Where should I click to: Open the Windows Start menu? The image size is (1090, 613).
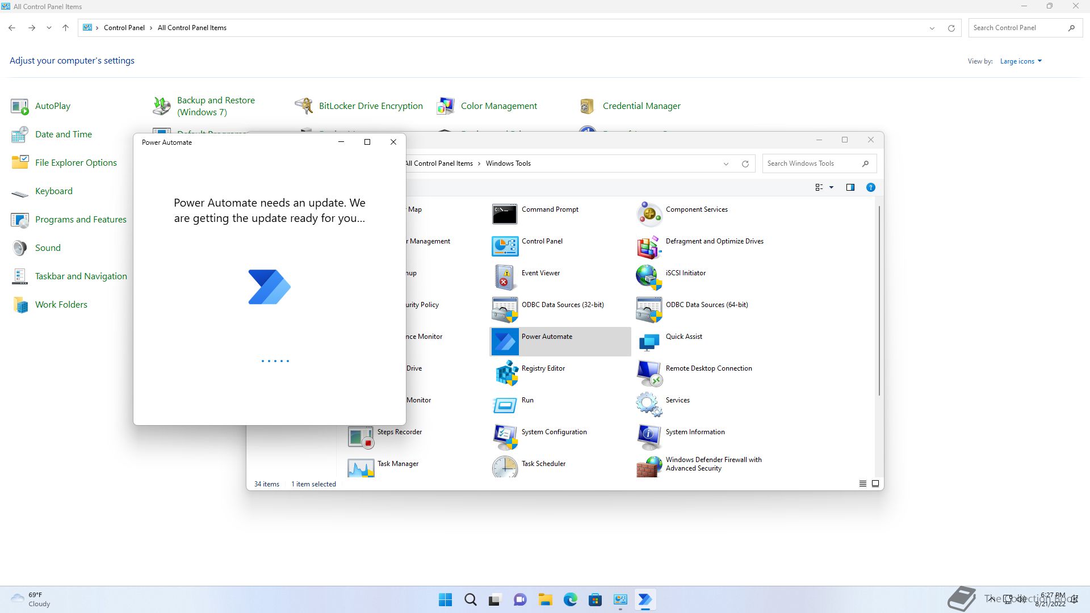tap(445, 599)
